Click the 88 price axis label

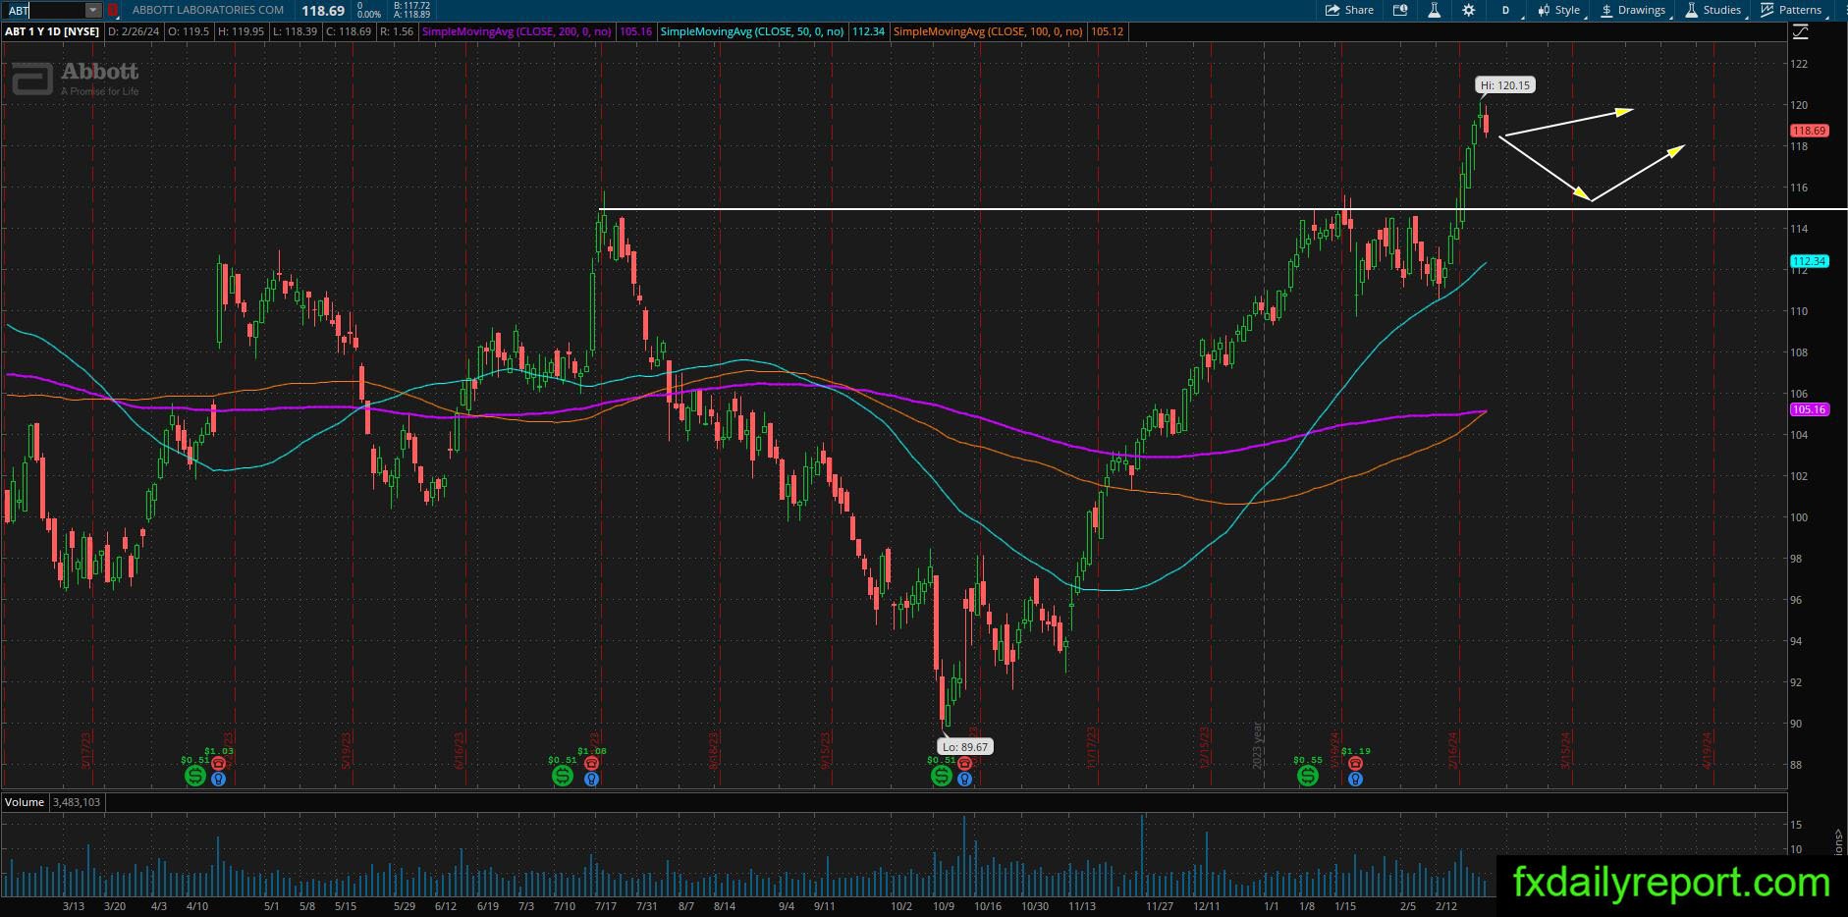pos(1796,765)
